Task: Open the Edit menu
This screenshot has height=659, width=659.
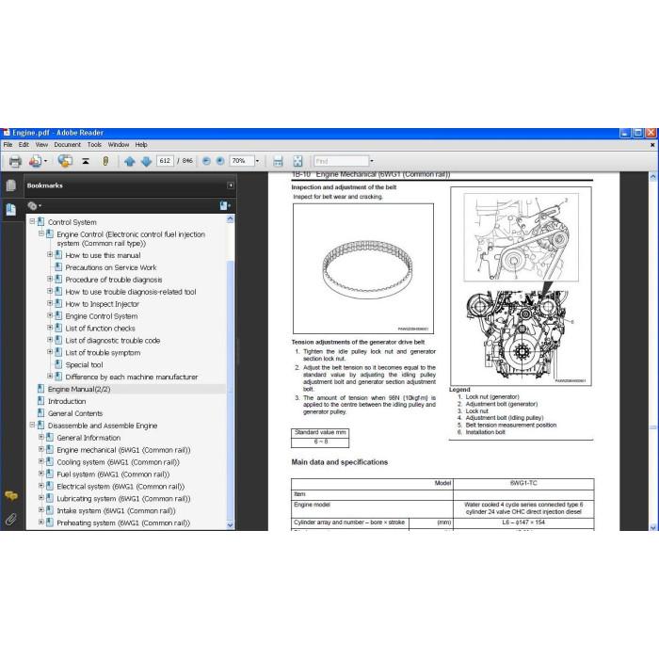Action: coord(24,145)
